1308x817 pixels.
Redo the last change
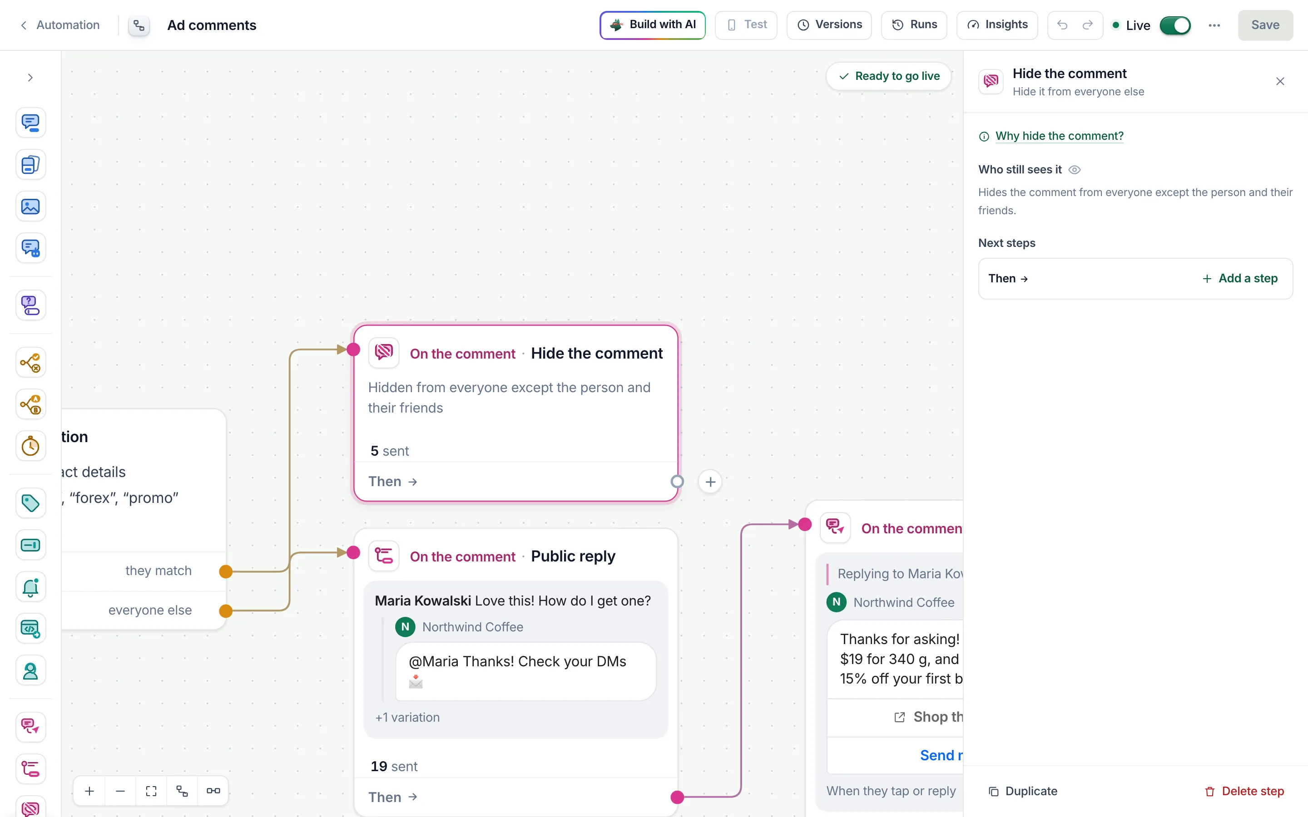click(1087, 25)
